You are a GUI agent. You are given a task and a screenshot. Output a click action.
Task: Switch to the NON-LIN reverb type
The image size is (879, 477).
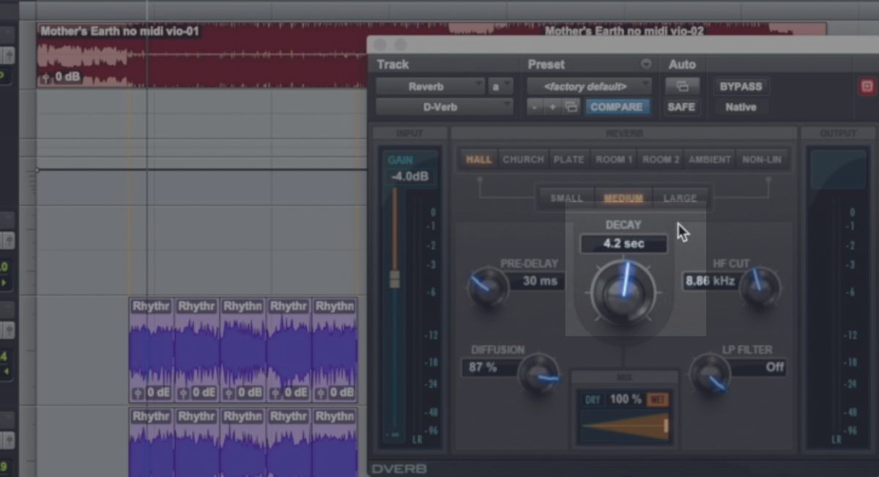tap(763, 159)
